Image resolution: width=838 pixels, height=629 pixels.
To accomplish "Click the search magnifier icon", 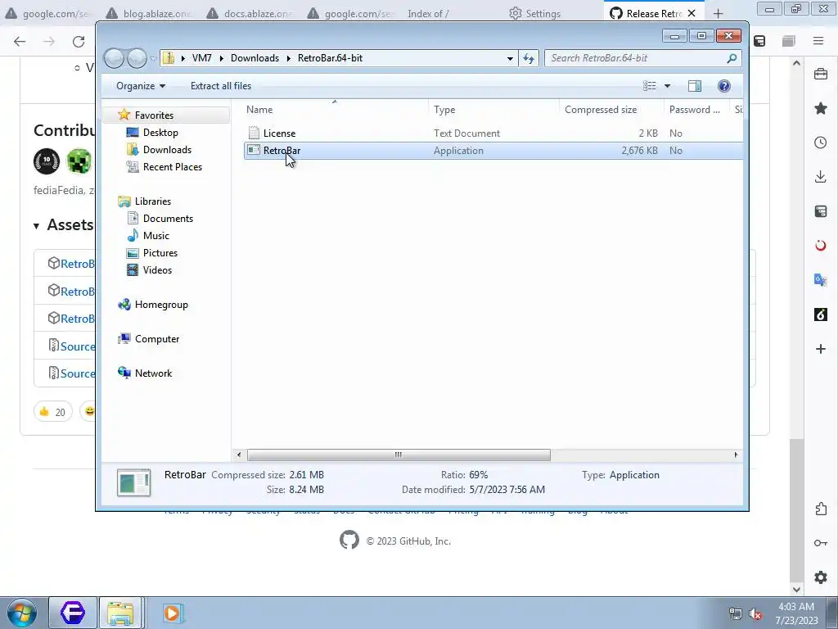I will click(x=732, y=58).
